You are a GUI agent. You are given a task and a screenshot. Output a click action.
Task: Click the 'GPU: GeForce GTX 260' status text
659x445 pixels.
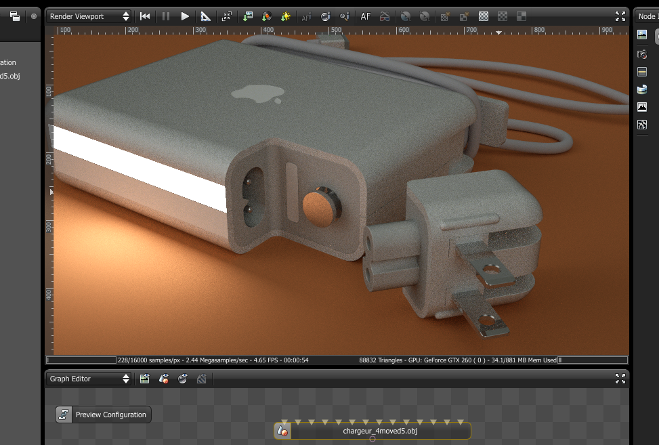440,360
